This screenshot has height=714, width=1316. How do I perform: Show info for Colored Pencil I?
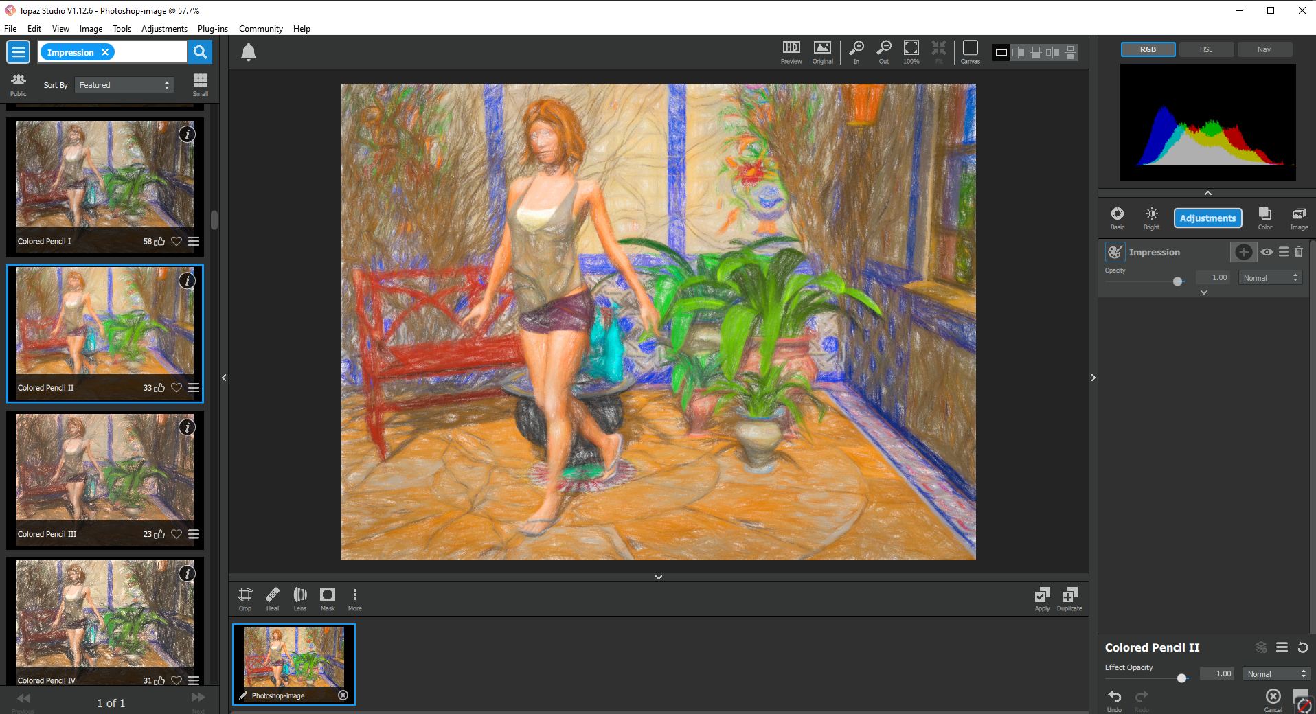(x=187, y=135)
